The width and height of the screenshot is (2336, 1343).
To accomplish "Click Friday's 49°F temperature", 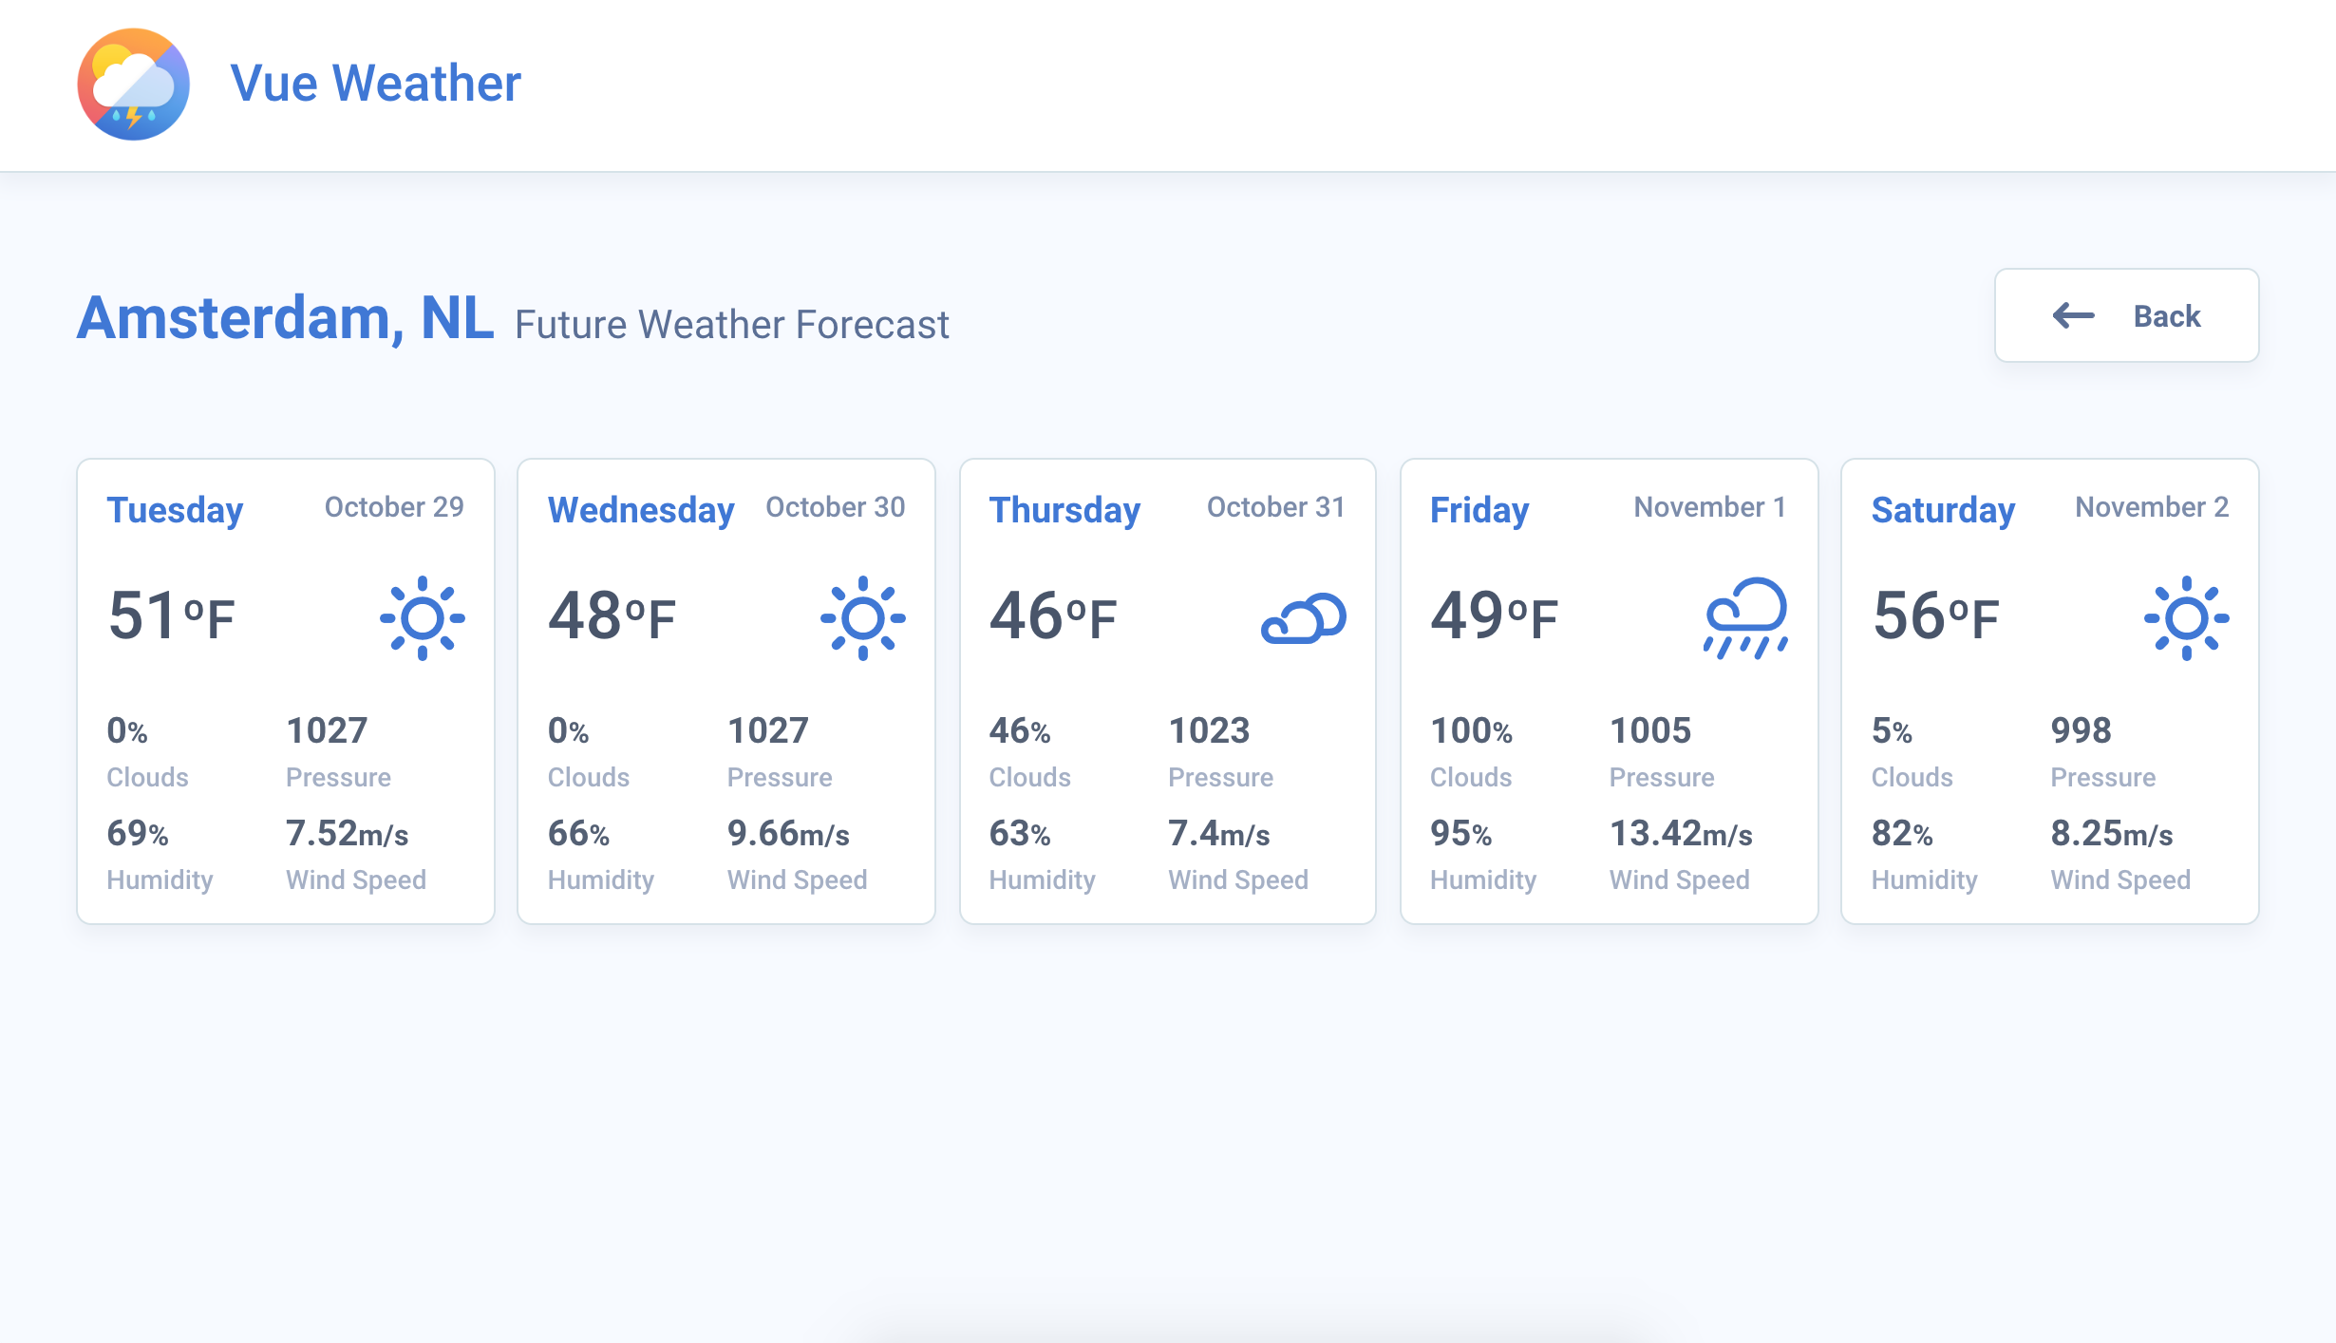I will [1494, 616].
